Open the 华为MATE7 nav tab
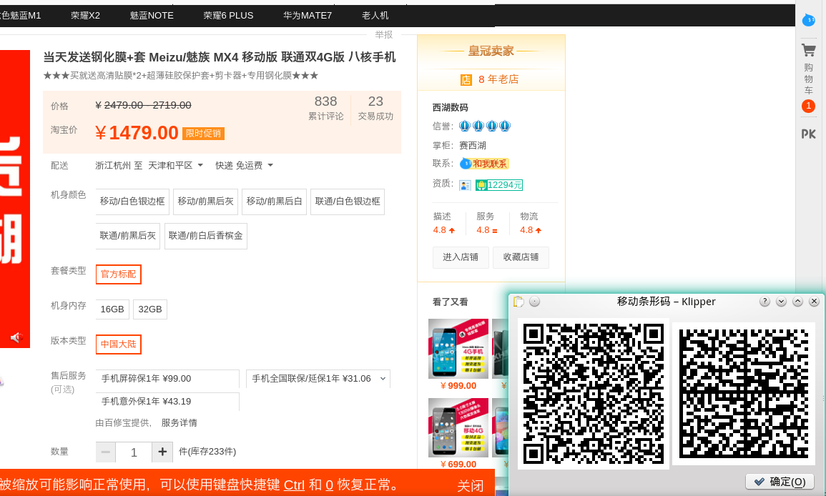Image resolution: width=826 pixels, height=496 pixels. (308, 16)
